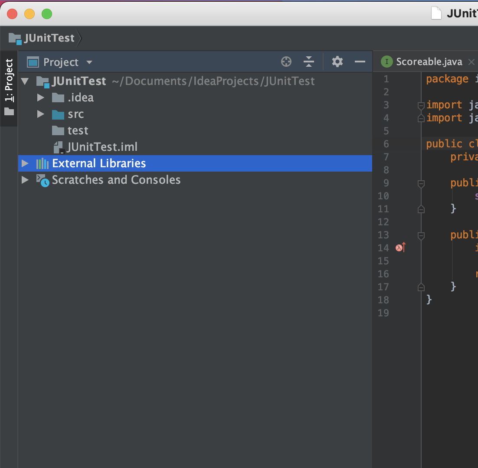The width and height of the screenshot is (478, 468).
Task: Select the .idea folder in the tree
Action: click(195, 98)
